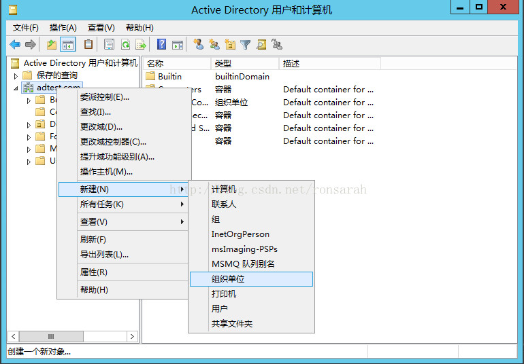Select 计算机 in the New submenu

coord(251,189)
